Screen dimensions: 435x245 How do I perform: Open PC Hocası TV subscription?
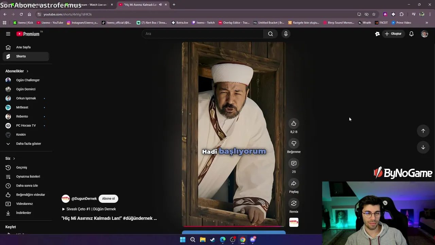[x=26, y=126]
